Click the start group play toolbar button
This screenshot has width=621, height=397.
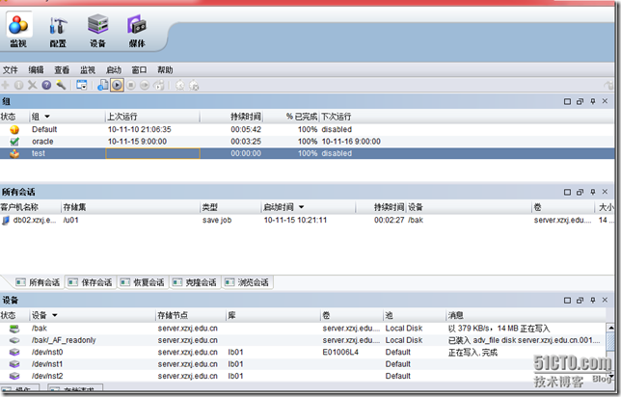click(117, 85)
